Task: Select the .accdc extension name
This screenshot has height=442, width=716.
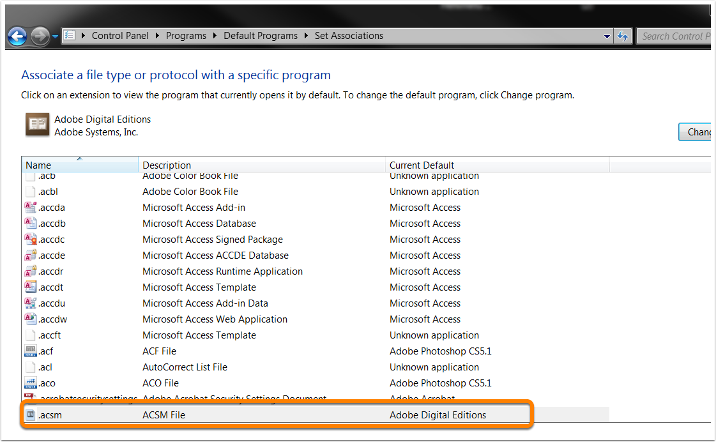Action: tap(52, 240)
